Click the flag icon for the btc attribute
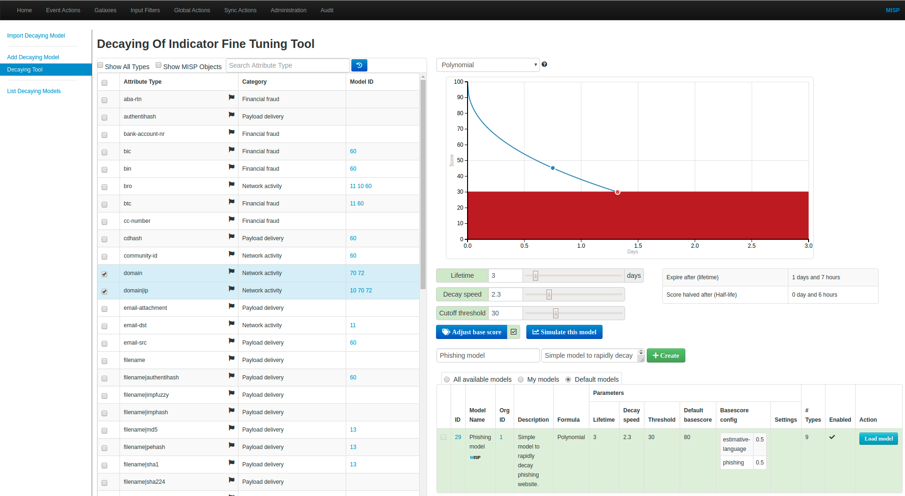 click(231, 202)
